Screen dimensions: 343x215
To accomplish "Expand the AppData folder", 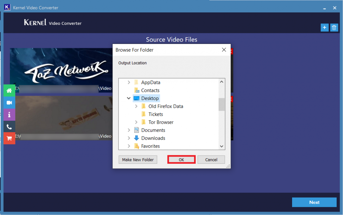I will pyautogui.click(x=129, y=82).
